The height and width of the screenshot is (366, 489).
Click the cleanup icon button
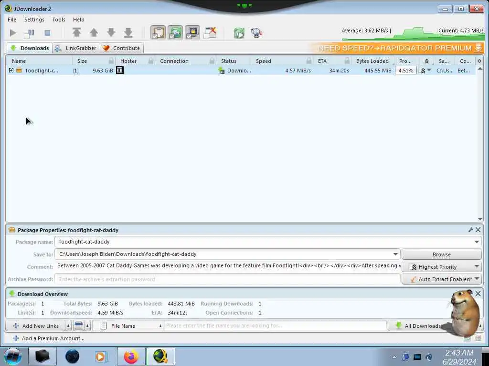pyautogui.click(x=79, y=326)
